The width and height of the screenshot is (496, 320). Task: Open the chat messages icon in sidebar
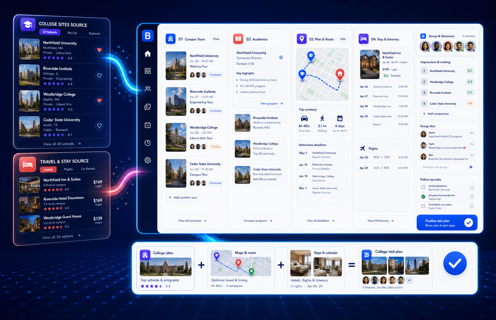pos(147,107)
